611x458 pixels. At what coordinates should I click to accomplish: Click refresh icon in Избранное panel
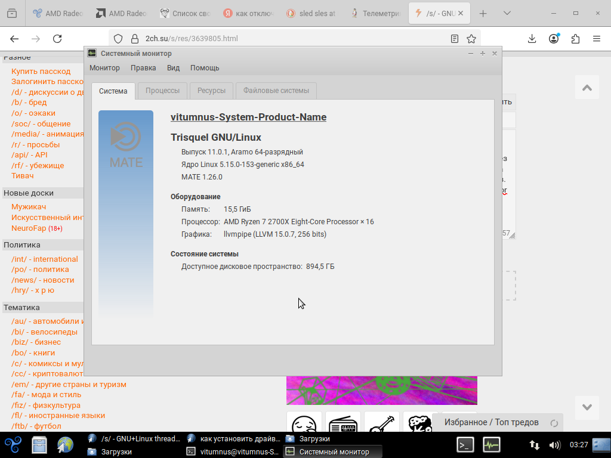[554, 423]
